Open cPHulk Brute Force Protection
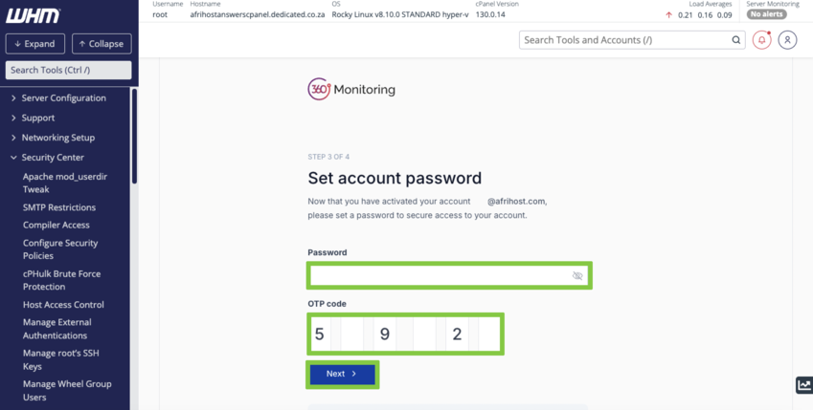 click(x=61, y=280)
